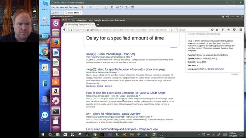246x138 pixels.
Task: Open Firefox downloads panel
Action: [223, 30]
